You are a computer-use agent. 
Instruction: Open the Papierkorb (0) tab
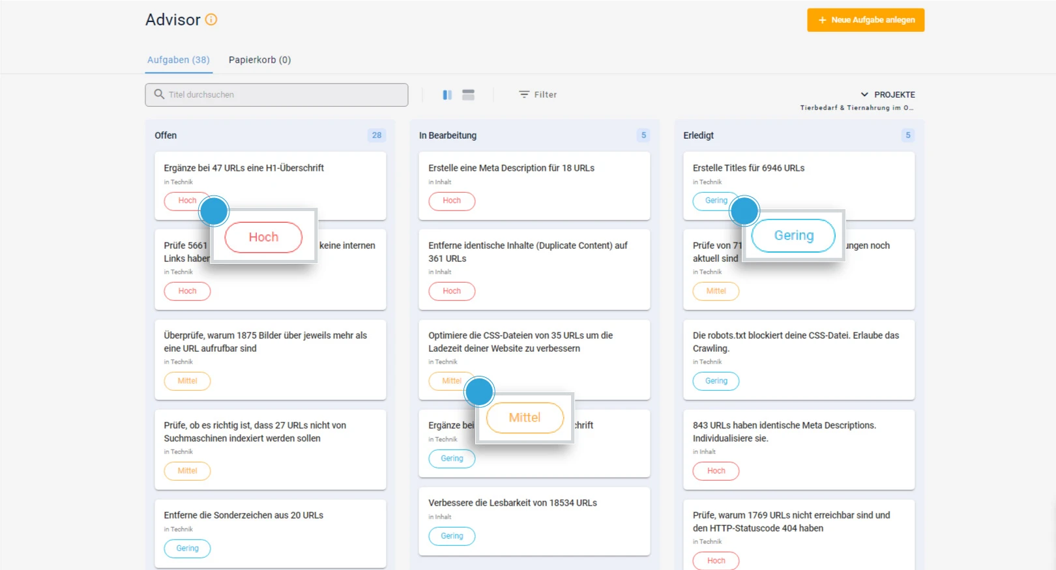pyautogui.click(x=259, y=60)
